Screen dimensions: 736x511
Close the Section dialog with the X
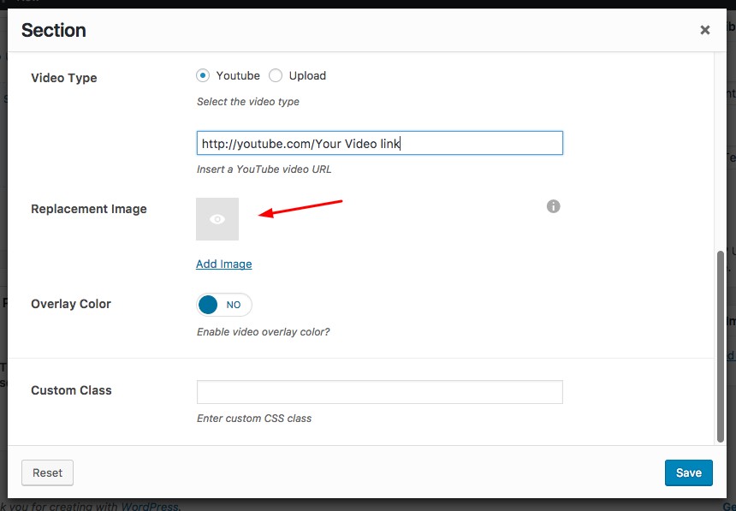[704, 30]
